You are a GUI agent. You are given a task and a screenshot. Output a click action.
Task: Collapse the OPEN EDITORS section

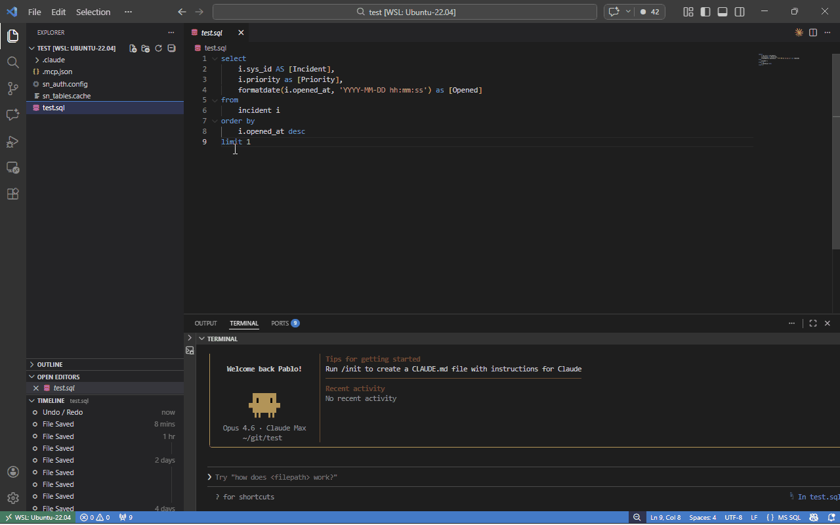pyautogui.click(x=105, y=377)
